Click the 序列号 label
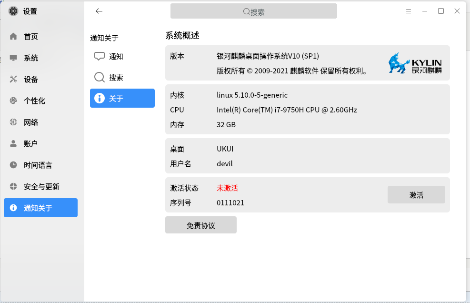Viewport: 470px width, 303px height. [x=180, y=203]
